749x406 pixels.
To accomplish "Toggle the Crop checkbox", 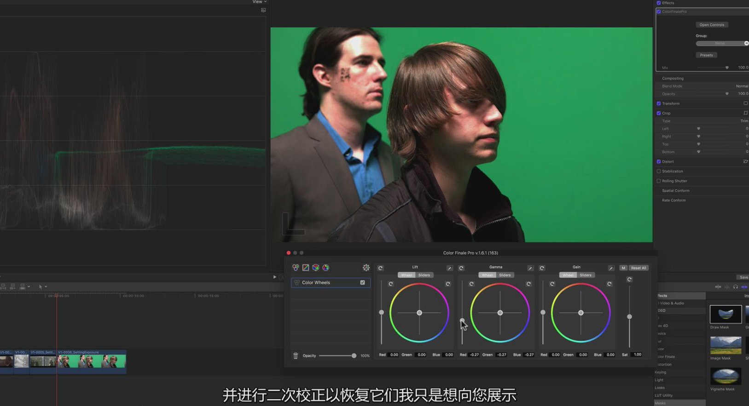I will [x=659, y=113].
